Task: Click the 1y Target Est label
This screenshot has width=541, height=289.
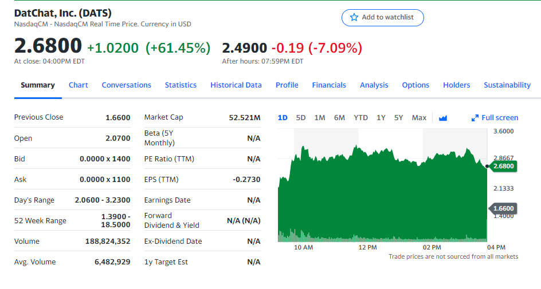Action: point(166,262)
